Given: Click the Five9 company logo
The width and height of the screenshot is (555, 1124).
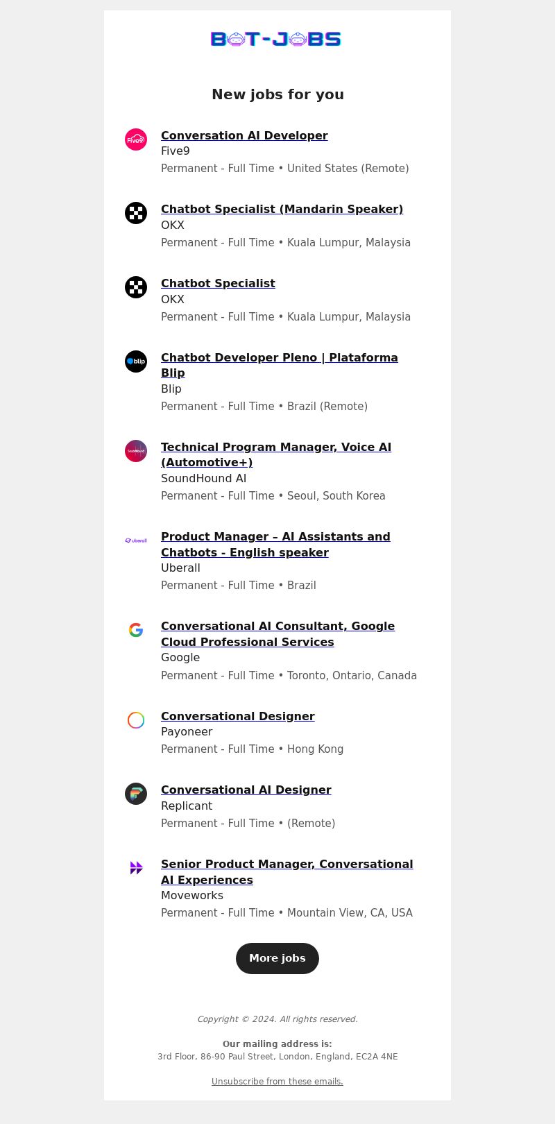Looking at the screenshot, I should (136, 139).
